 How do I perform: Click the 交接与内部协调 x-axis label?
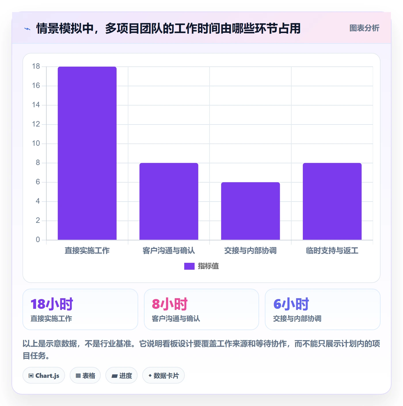(x=250, y=251)
